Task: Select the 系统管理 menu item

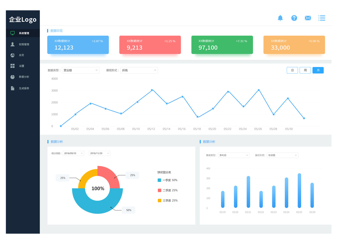Action: click(x=23, y=33)
